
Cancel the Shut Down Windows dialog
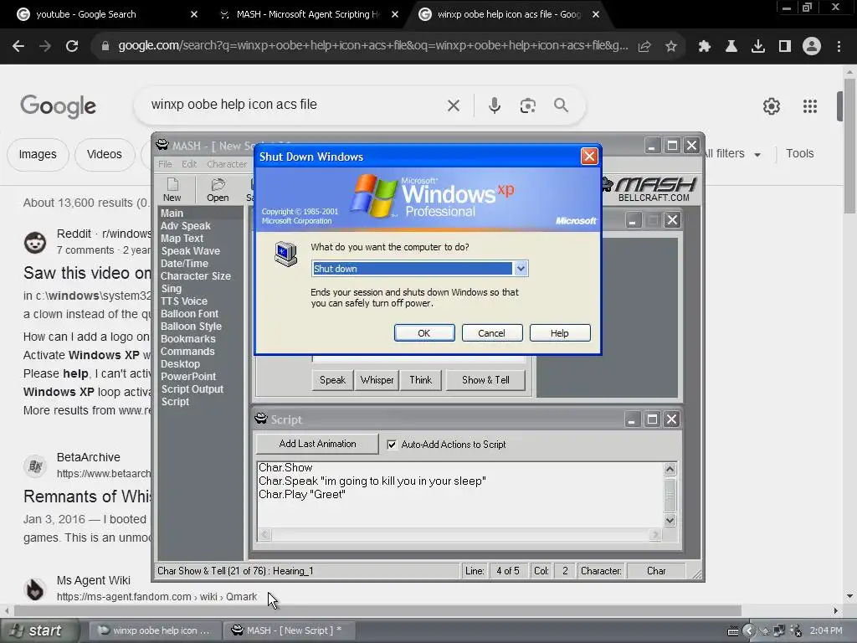491,333
